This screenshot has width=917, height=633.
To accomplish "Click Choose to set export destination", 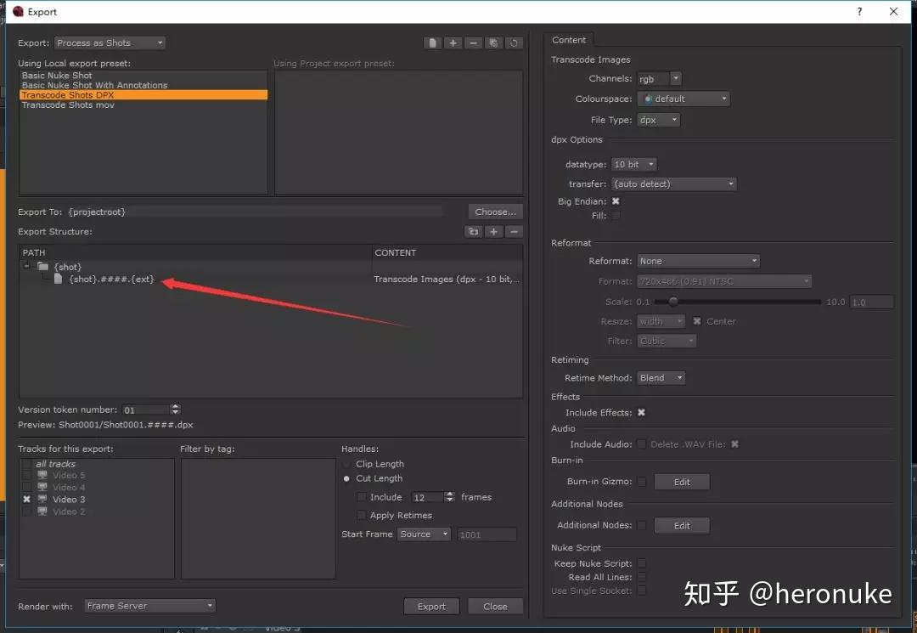I will click(x=495, y=211).
